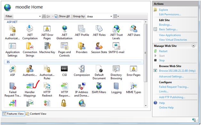
Task: Collapse the Manage Web Site section
Action: 193,46
